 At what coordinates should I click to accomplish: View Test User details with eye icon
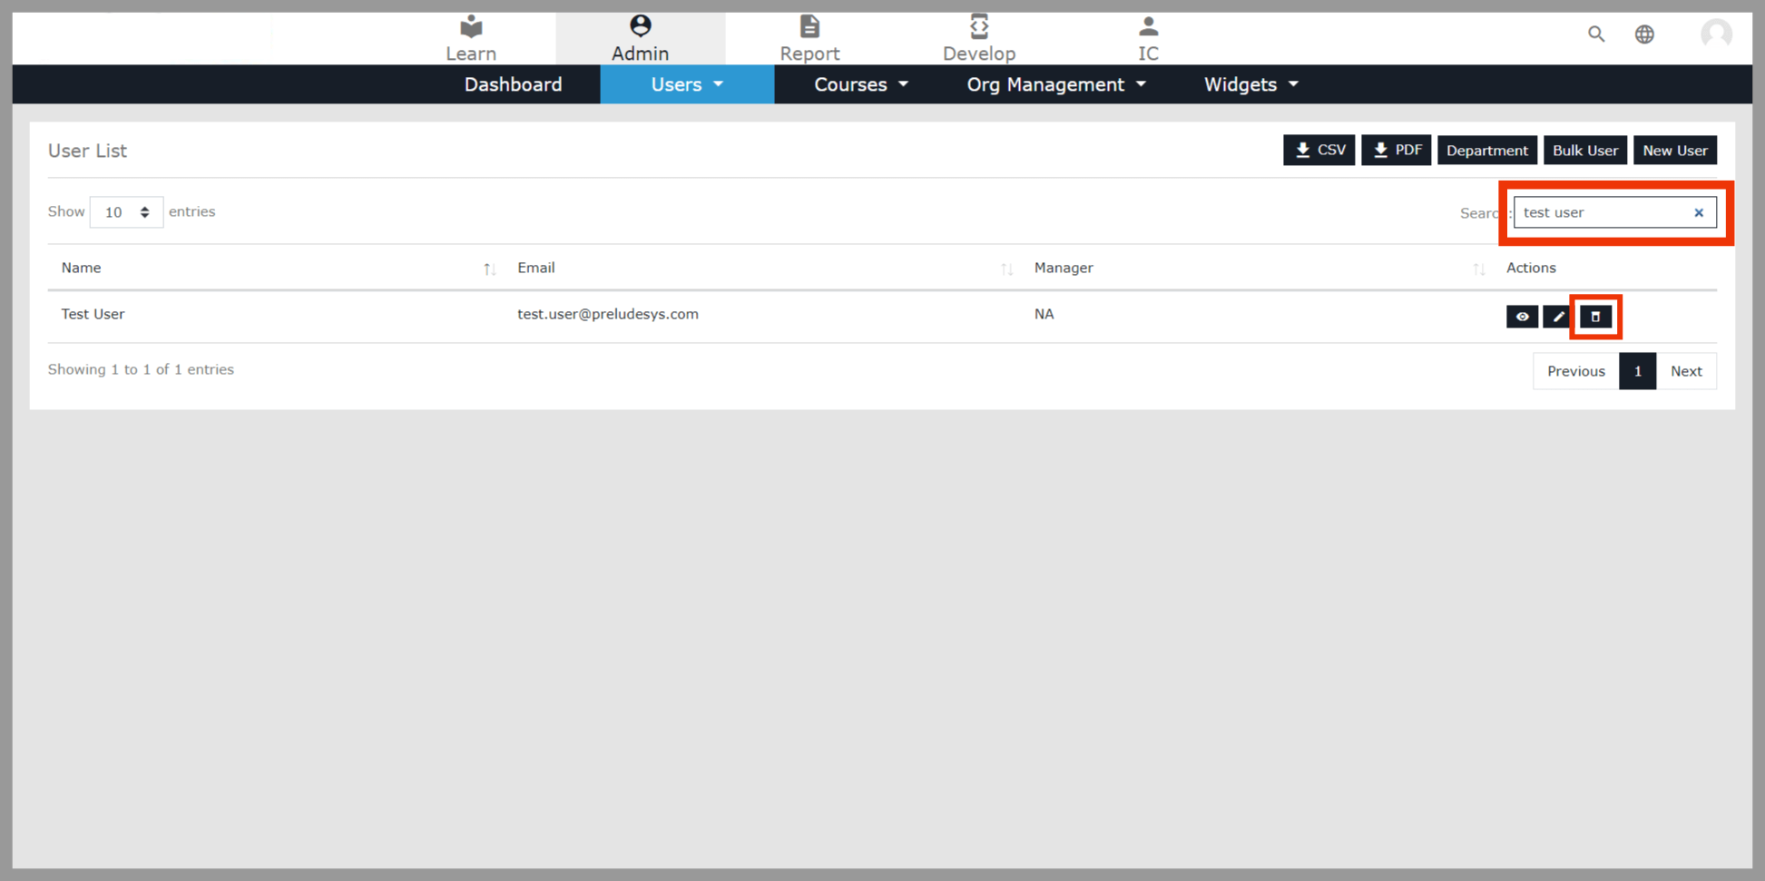pos(1522,317)
